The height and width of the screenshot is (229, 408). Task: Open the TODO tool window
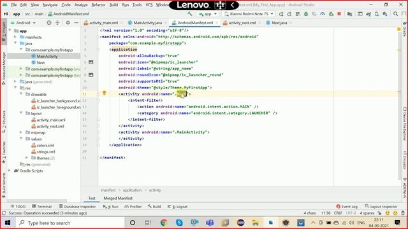[x=18, y=206]
